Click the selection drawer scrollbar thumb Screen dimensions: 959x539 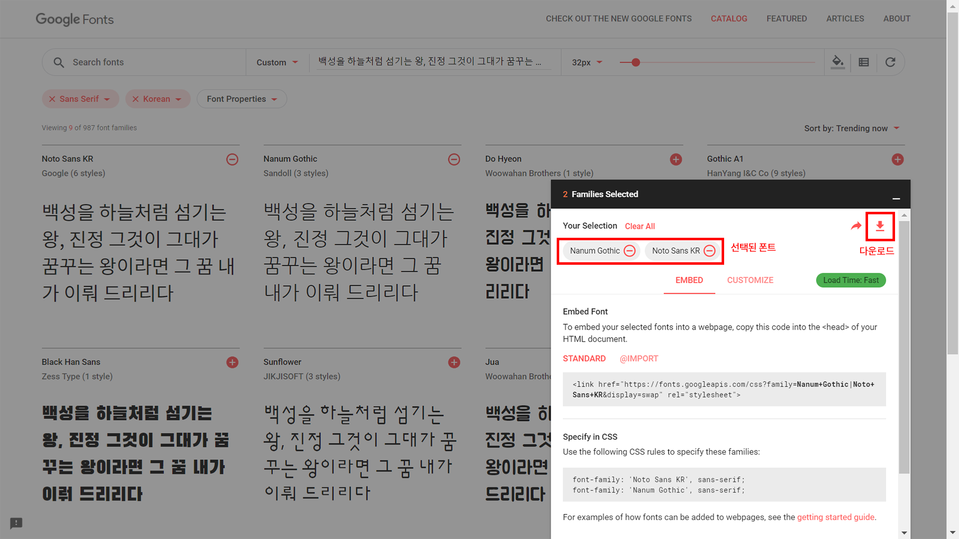pos(904,347)
